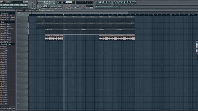Select 'Kick 005 Deep' sample
The height and width of the screenshot is (111, 198).
tap(6, 33)
